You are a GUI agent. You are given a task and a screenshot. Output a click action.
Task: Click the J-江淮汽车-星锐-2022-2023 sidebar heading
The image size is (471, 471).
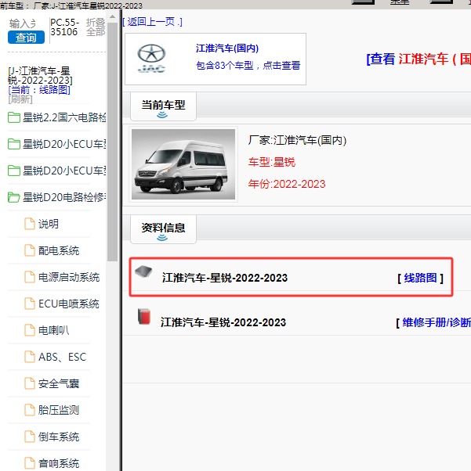tap(40, 76)
